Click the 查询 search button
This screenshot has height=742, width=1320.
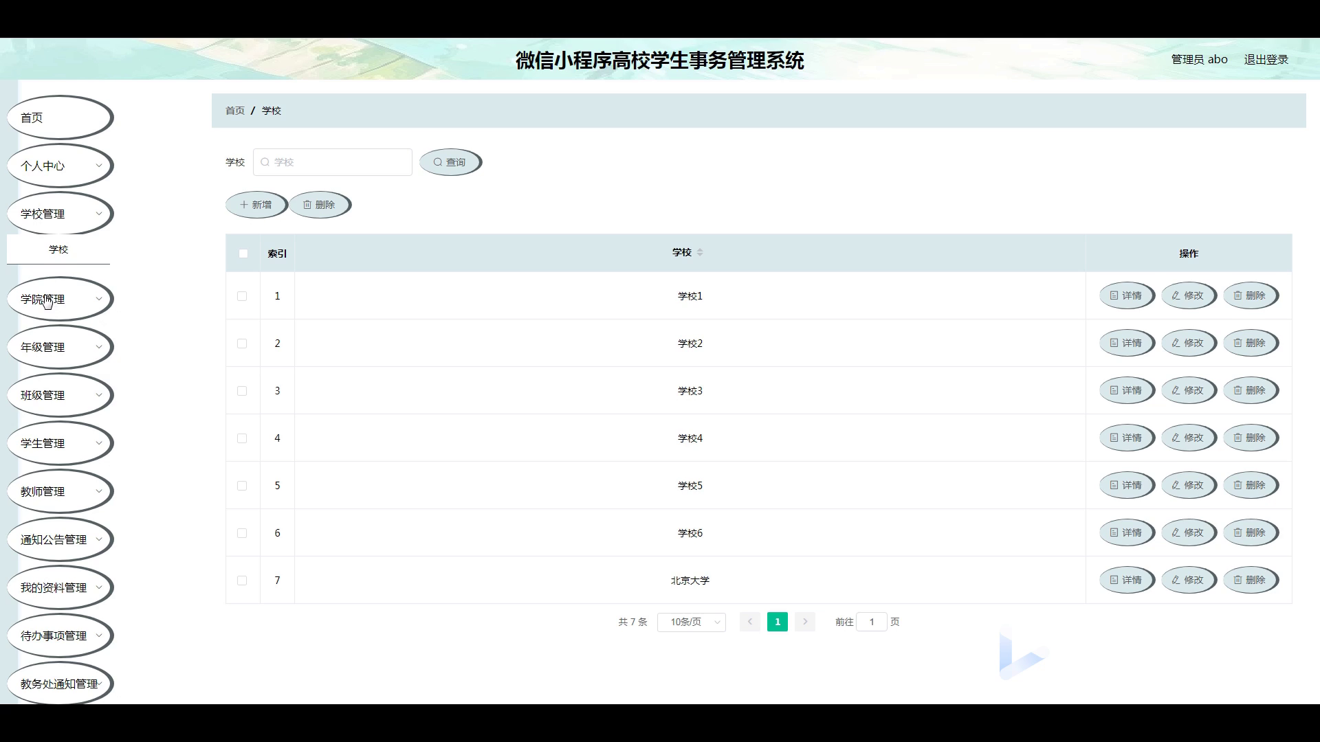tap(450, 162)
